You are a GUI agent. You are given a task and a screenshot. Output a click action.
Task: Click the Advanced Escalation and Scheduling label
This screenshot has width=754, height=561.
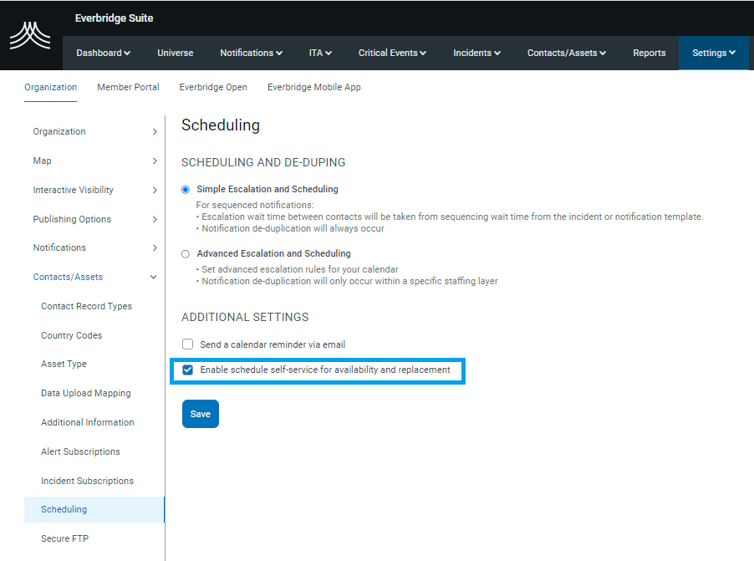point(273,253)
